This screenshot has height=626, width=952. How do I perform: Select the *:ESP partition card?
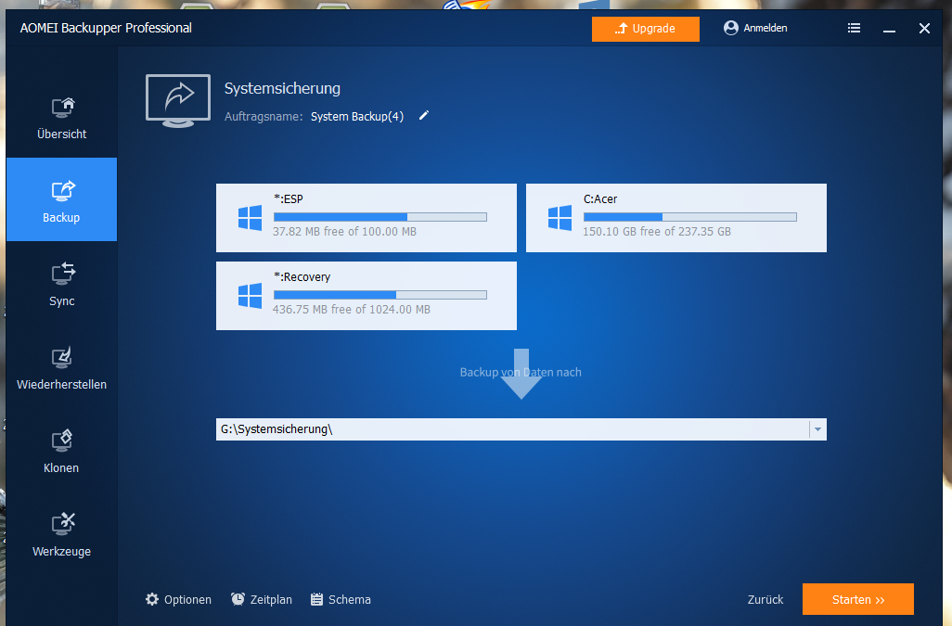pyautogui.click(x=367, y=218)
